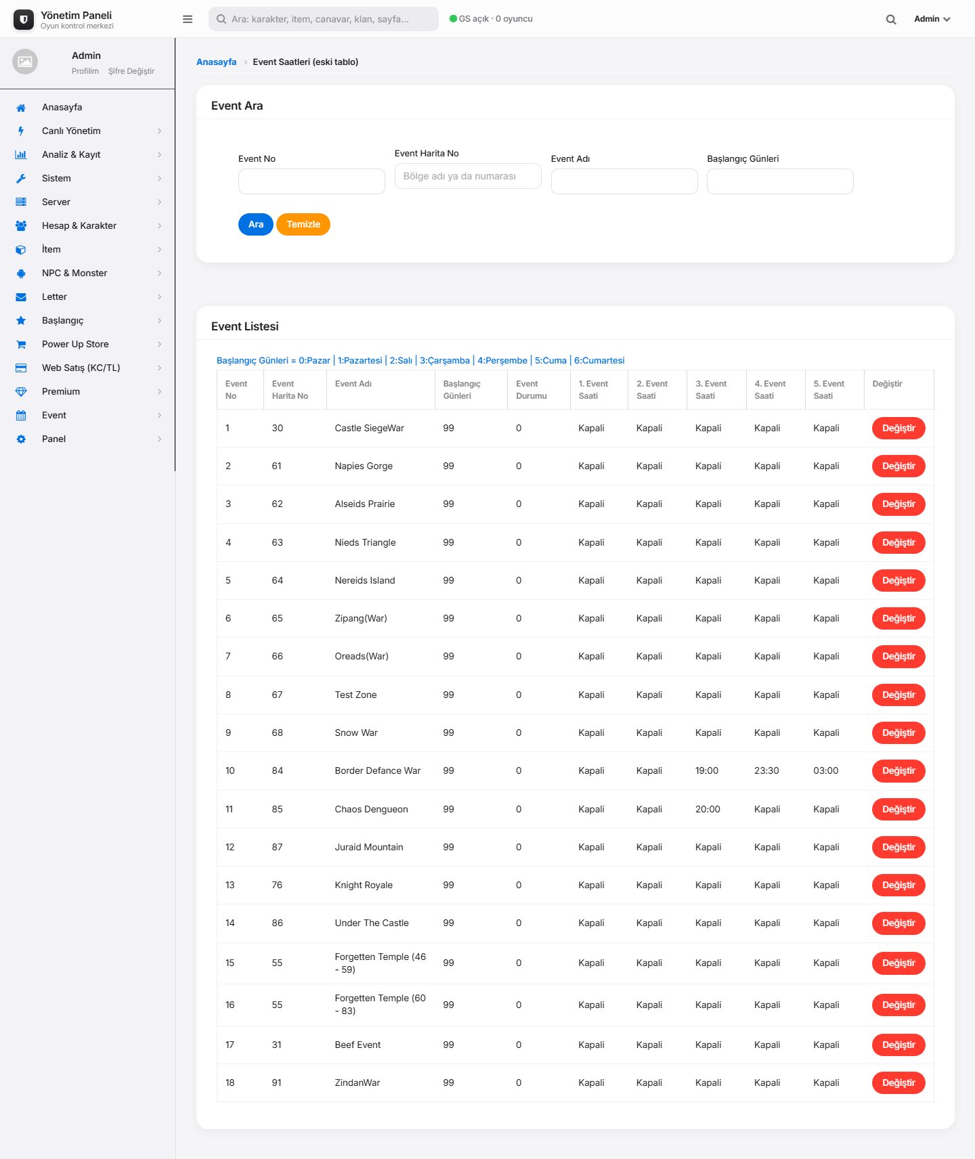This screenshot has width=975, height=1159.
Task: Click the Panel gear icon
Action: [21, 439]
